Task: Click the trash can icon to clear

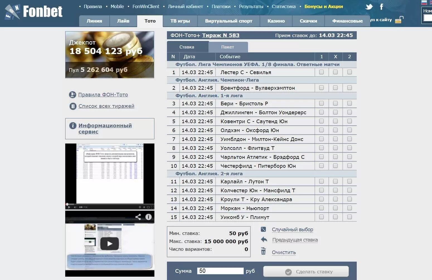Action: (263, 251)
